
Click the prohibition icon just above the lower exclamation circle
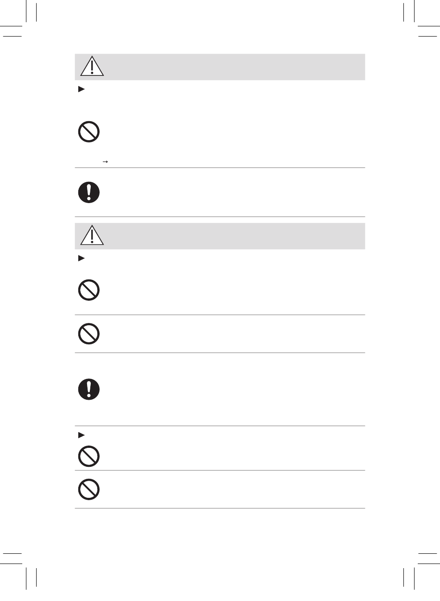pyautogui.click(x=89, y=333)
